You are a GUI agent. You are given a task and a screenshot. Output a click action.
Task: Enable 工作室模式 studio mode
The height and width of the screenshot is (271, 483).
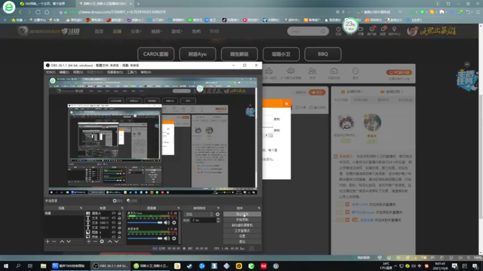pos(242,231)
